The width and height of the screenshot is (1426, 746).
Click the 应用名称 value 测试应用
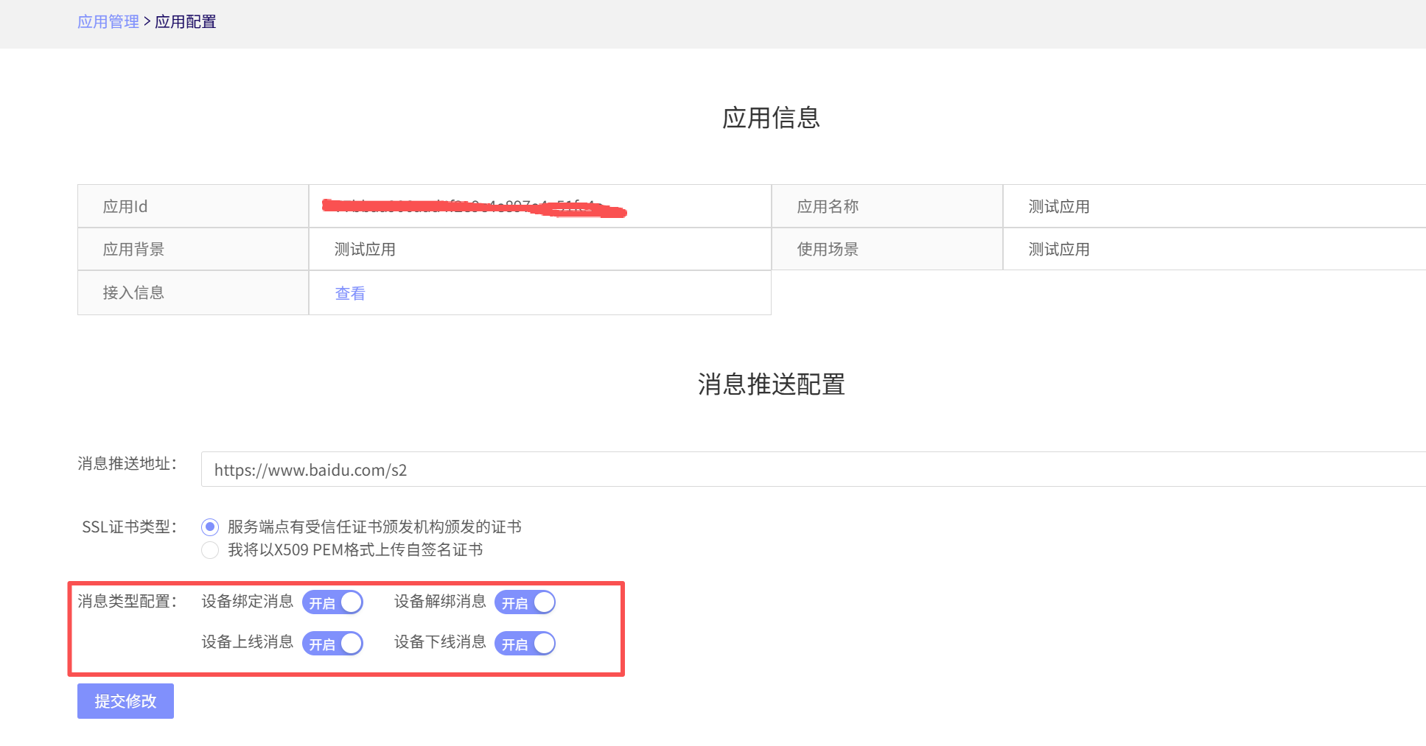pyautogui.click(x=1059, y=207)
